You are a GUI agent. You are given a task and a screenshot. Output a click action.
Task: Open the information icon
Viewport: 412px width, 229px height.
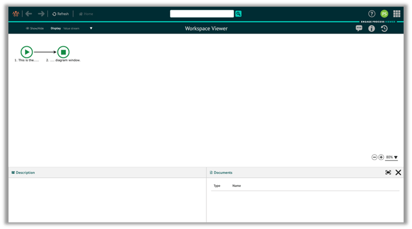coord(371,28)
